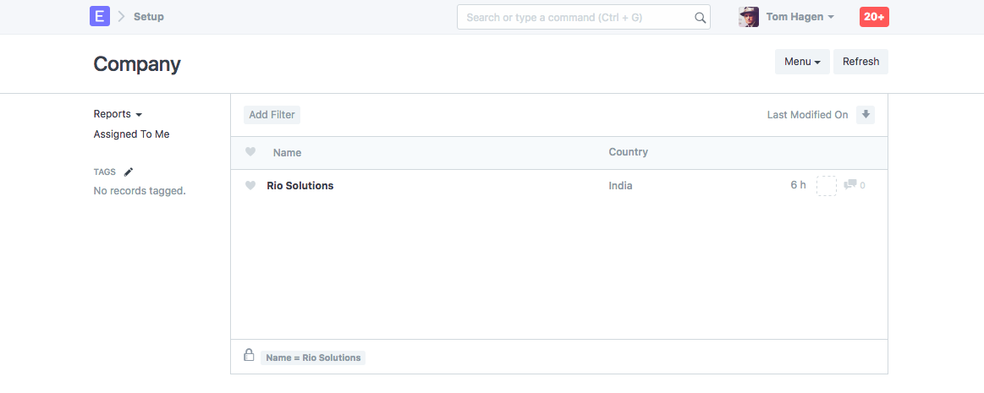Click the Tom Hagen avatar picture
This screenshot has height=393, width=984.
[x=749, y=17]
